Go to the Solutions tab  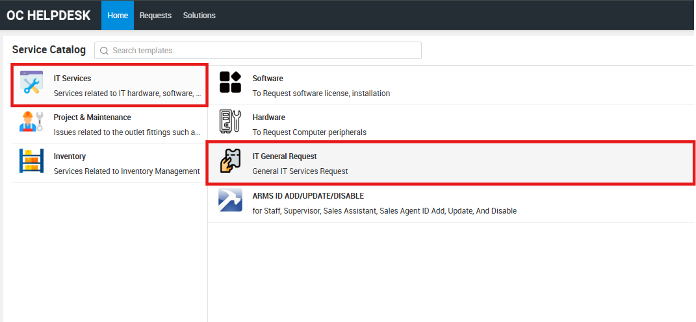(199, 15)
